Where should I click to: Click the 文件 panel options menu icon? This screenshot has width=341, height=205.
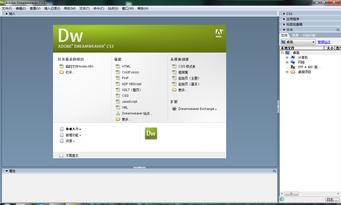pos(338,30)
